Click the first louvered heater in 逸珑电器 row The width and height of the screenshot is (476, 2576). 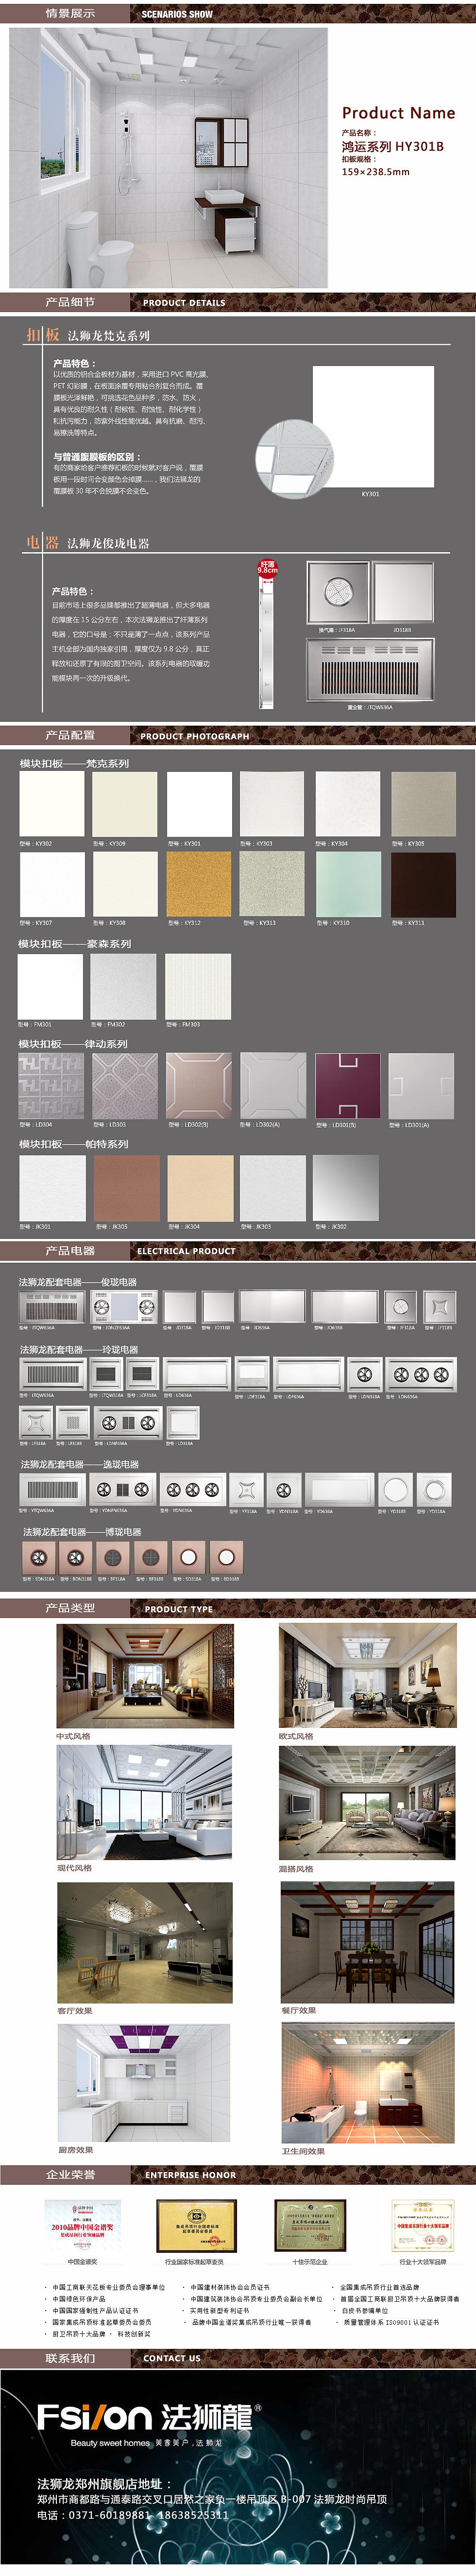point(52,1489)
